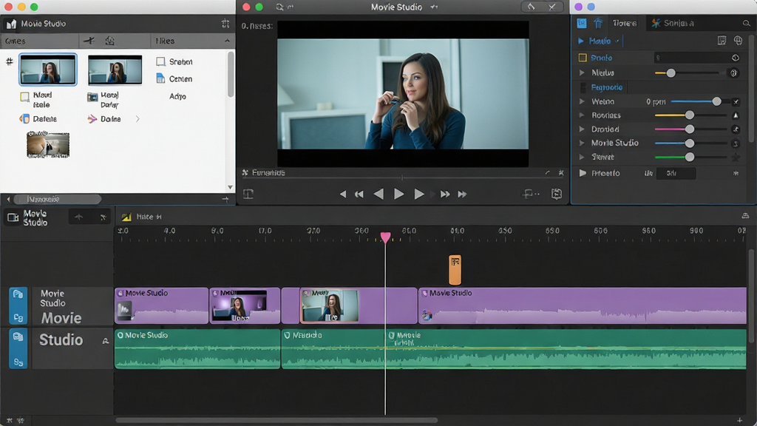
Task: Click the fast forward button
Action: point(444,195)
